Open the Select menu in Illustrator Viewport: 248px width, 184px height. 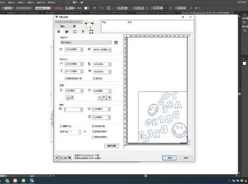pyautogui.click(x=11, y=3)
